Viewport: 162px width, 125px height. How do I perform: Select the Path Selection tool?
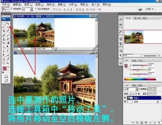click(4, 55)
